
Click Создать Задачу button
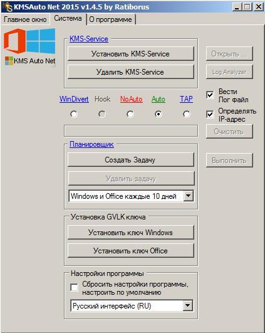point(131,159)
